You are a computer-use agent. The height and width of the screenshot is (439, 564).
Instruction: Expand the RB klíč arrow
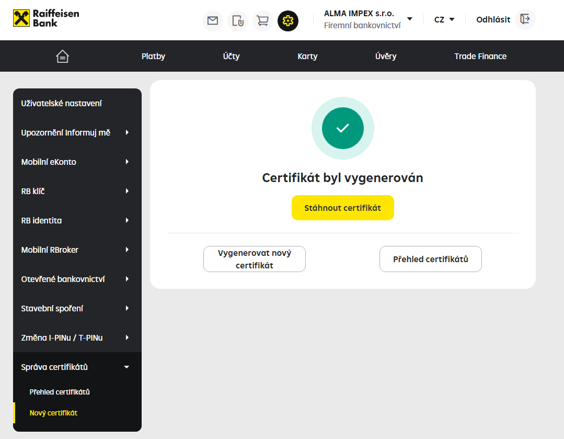(127, 191)
